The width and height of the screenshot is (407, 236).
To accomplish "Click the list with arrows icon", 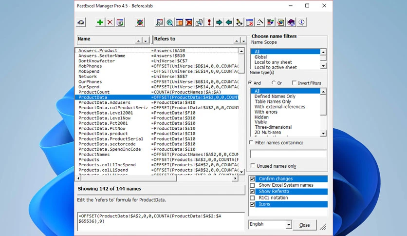I will (x=270, y=22).
